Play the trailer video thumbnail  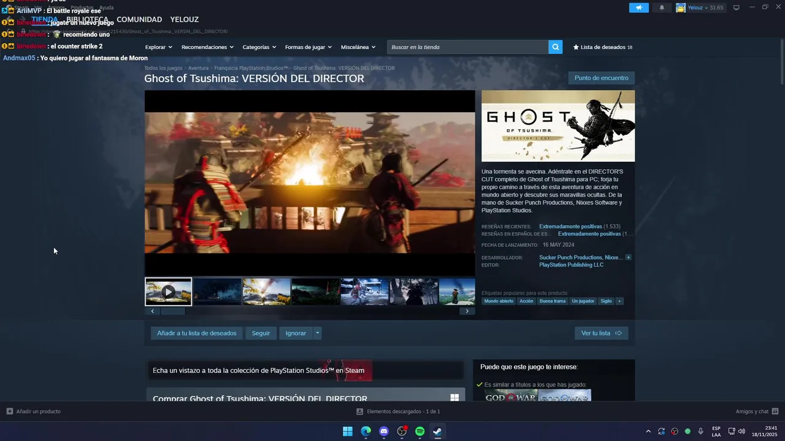[x=168, y=292]
